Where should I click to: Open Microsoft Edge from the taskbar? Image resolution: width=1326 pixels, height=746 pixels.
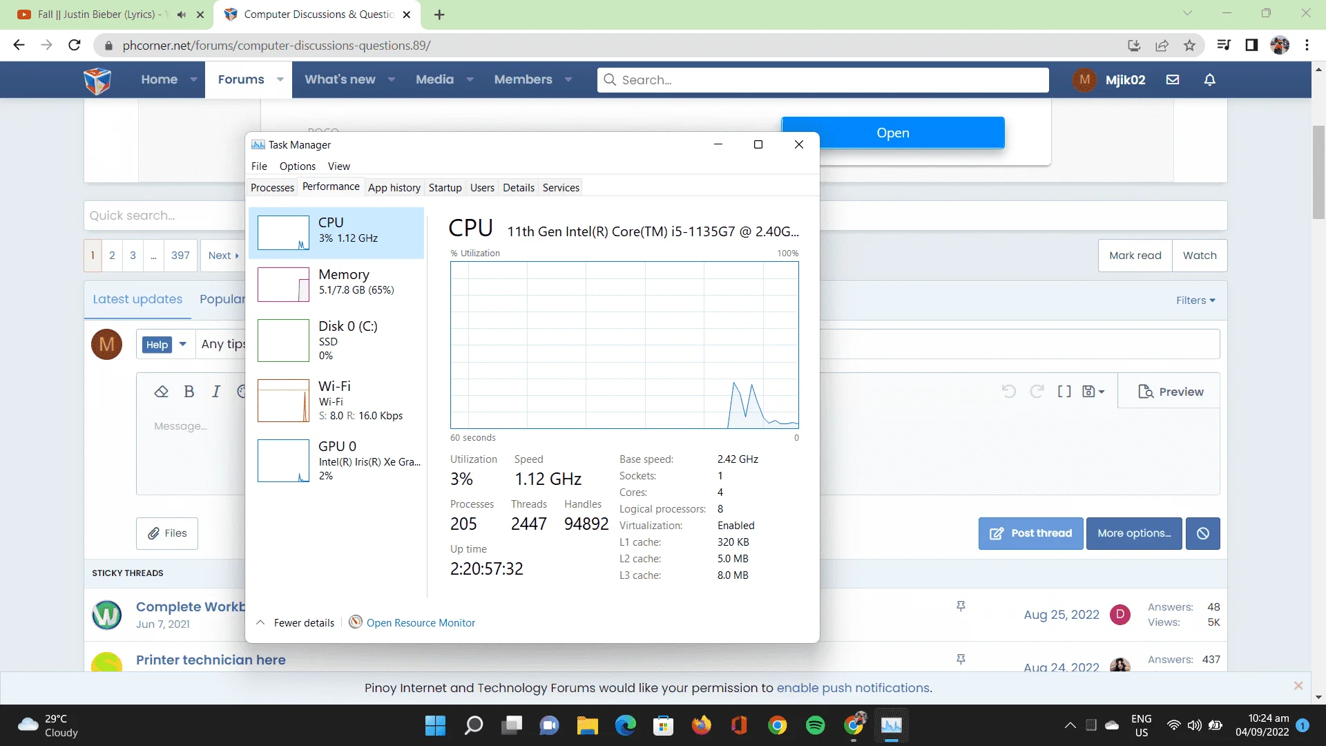click(x=626, y=725)
